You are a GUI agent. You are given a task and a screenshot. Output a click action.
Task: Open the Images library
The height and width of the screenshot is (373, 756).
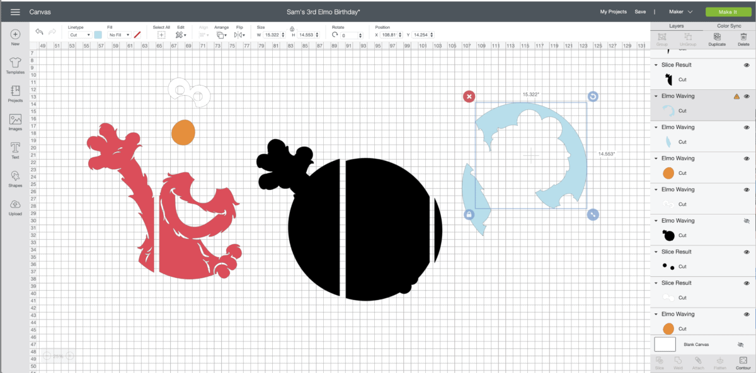[x=14, y=122]
